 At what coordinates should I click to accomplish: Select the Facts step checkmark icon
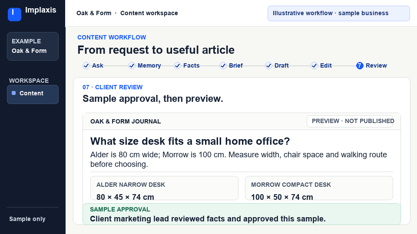click(x=177, y=65)
